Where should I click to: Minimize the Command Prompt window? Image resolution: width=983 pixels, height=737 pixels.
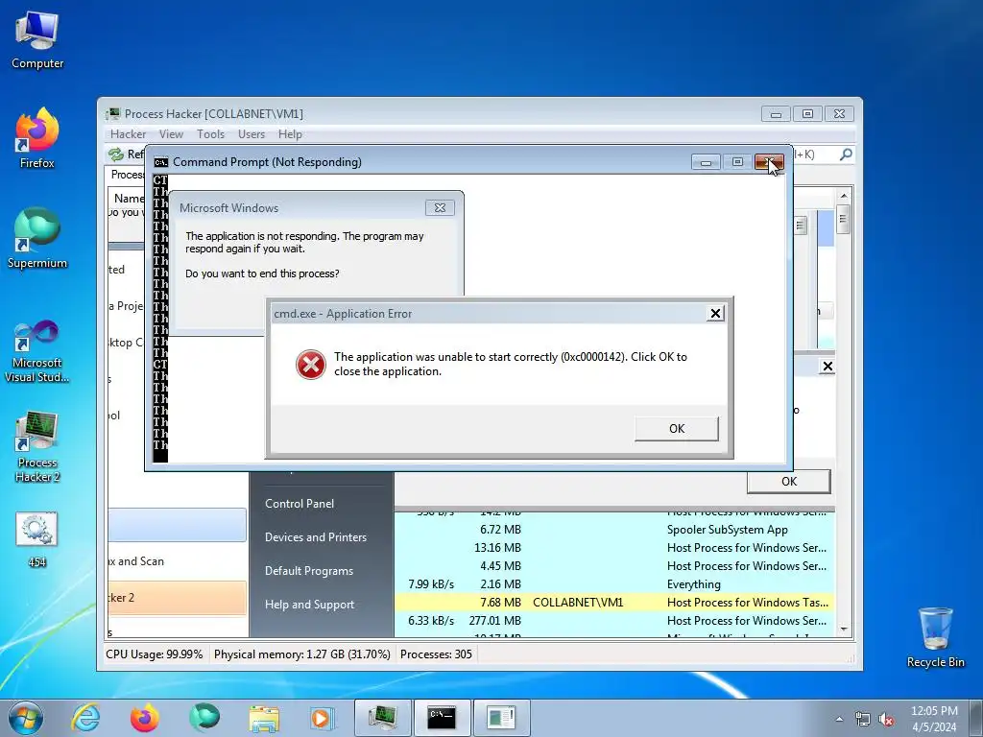pyautogui.click(x=706, y=162)
